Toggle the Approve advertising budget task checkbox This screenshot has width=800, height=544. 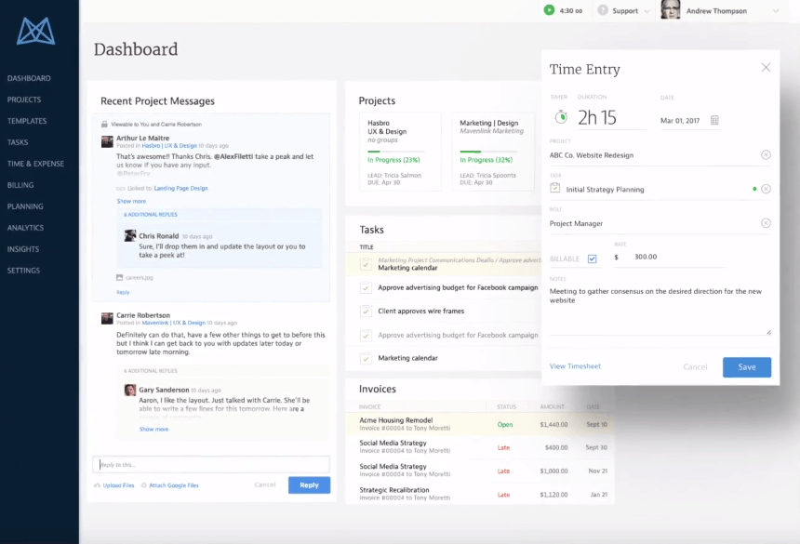point(366,288)
